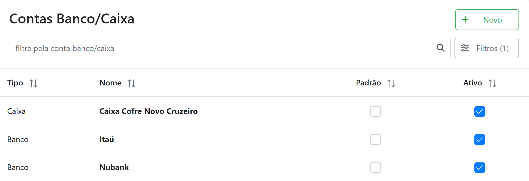529x181 pixels.
Task: Sort by Padrão column arrows
Action: click(x=391, y=83)
